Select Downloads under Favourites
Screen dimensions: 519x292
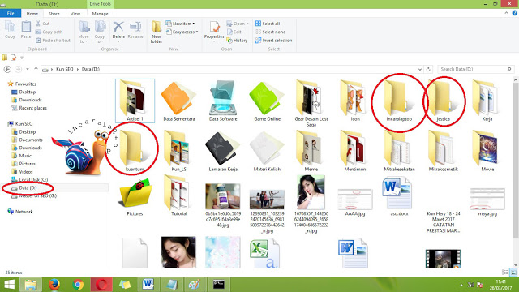pos(27,100)
